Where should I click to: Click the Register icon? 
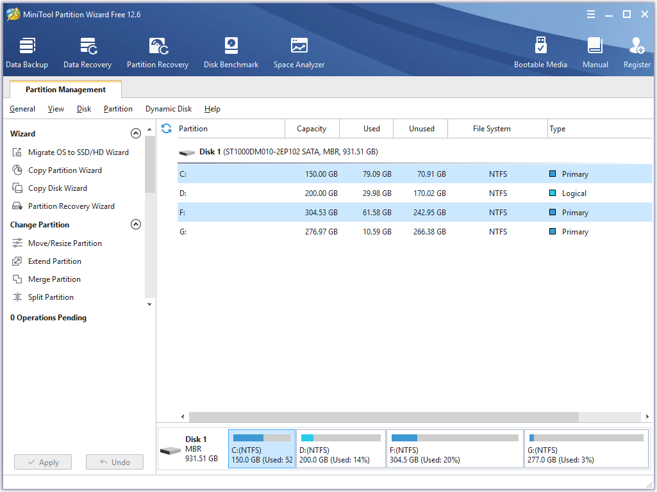click(x=636, y=51)
